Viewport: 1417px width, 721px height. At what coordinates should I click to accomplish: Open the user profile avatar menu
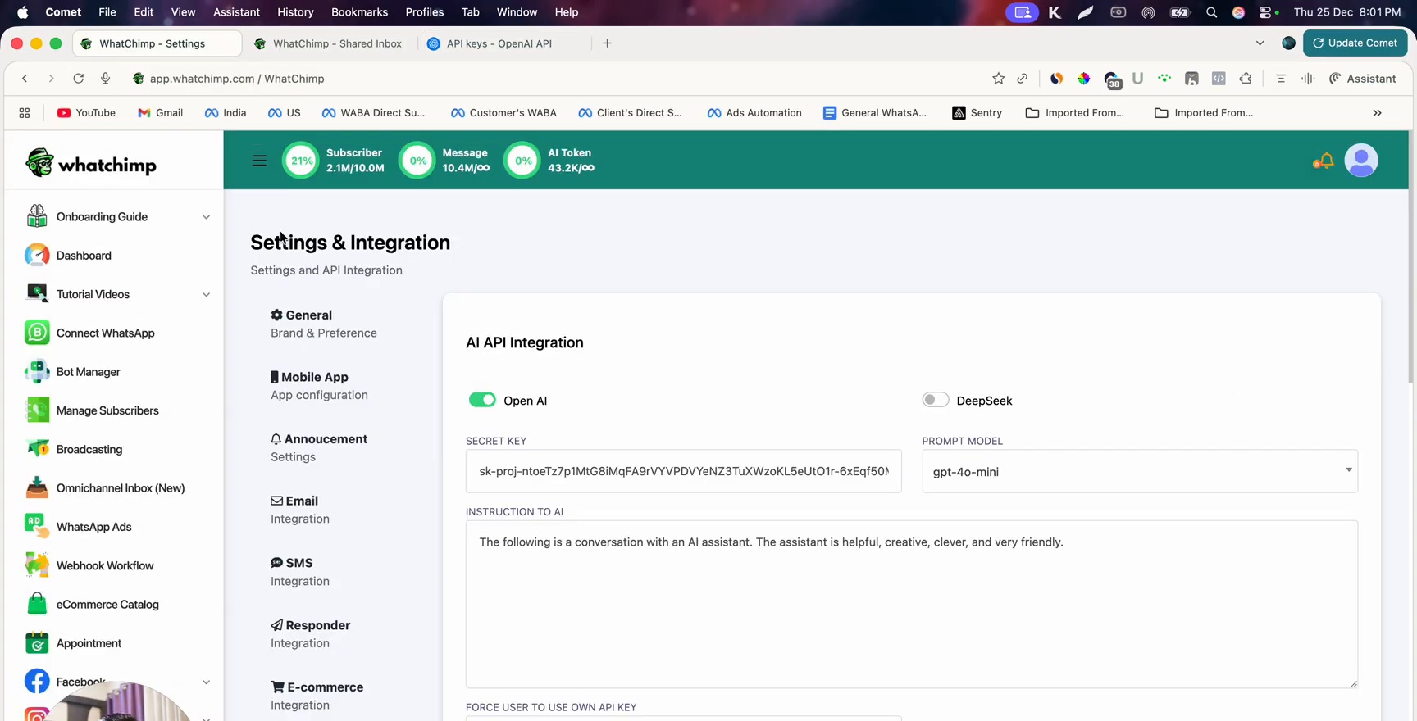[x=1361, y=161]
